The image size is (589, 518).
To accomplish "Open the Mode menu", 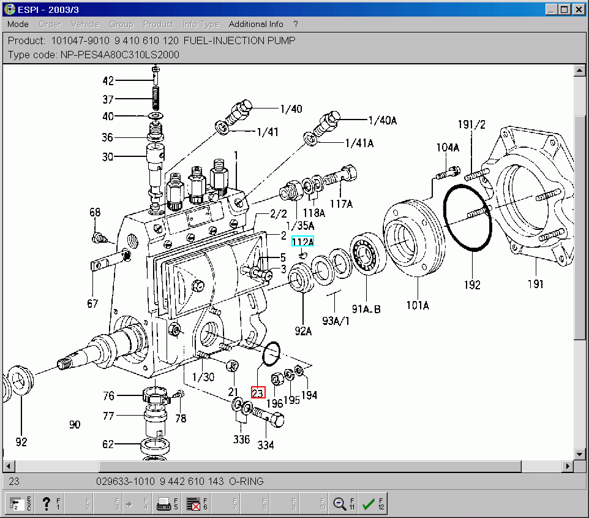I will (x=18, y=24).
